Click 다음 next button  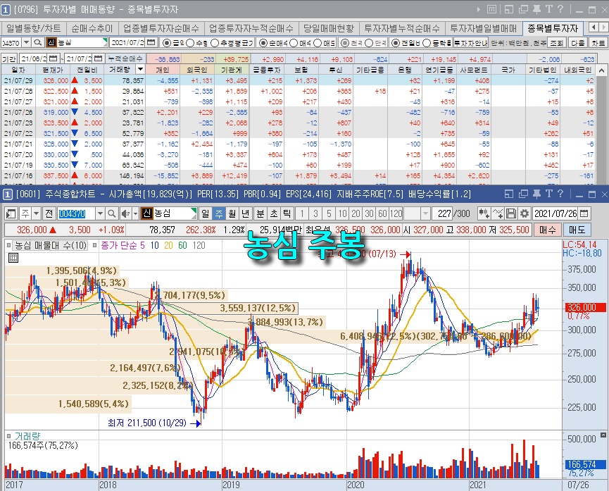click(577, 43)
